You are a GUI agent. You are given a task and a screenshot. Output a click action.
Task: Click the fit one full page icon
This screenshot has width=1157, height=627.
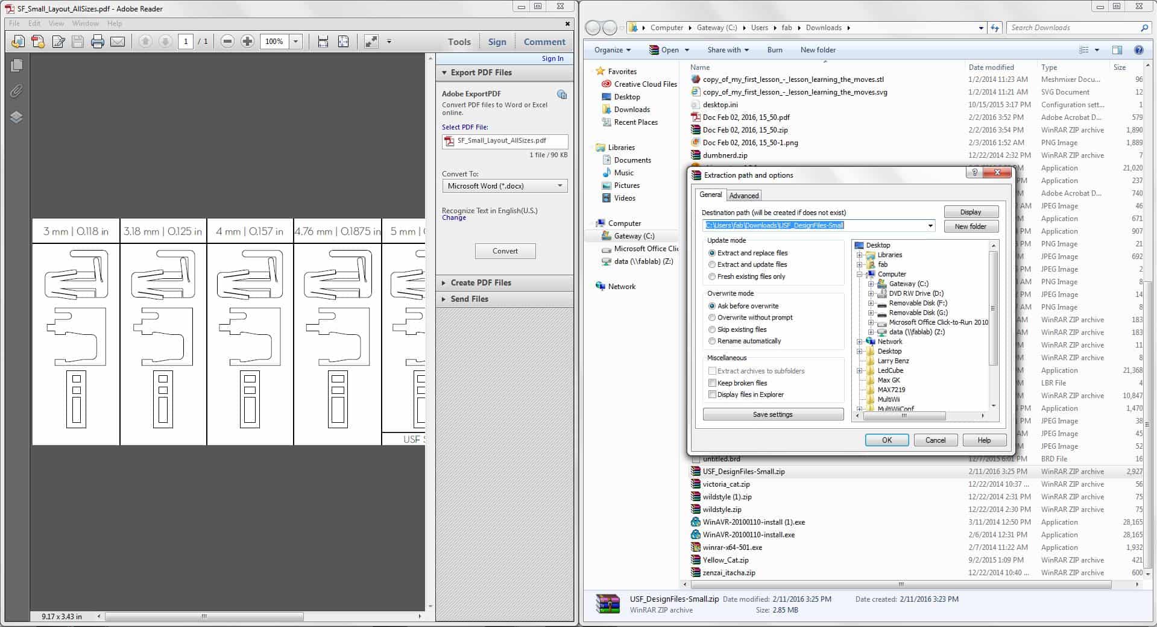click(343, 42)
